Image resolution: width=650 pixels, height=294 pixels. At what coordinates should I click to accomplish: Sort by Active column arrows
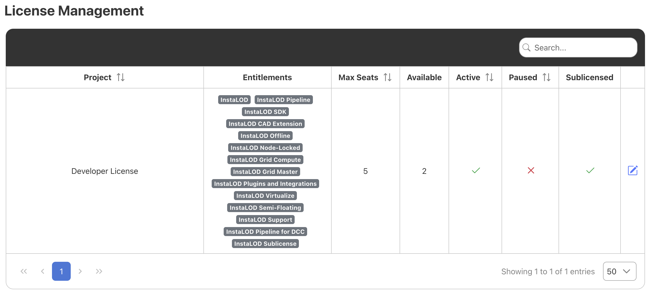click(x=489, y=77)
